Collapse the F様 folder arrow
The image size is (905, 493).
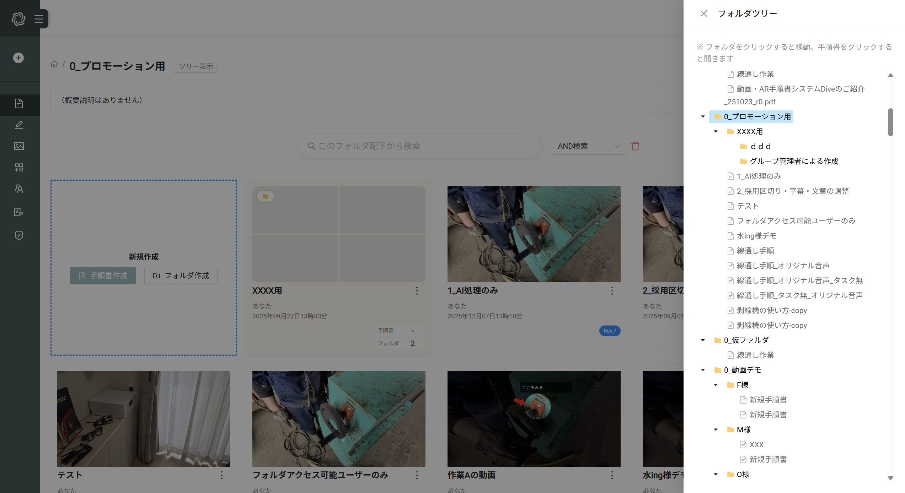tap(716, 385)
